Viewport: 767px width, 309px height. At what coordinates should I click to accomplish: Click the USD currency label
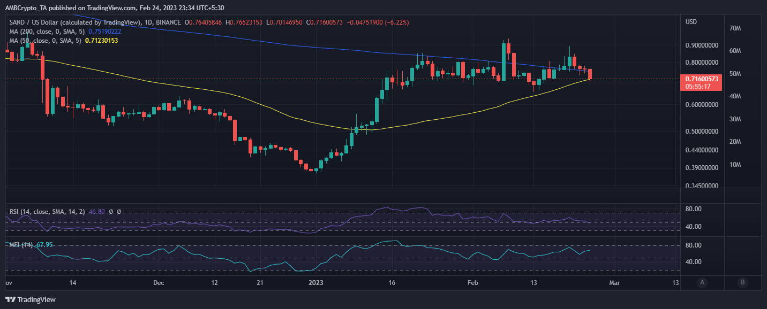[691, 22]
